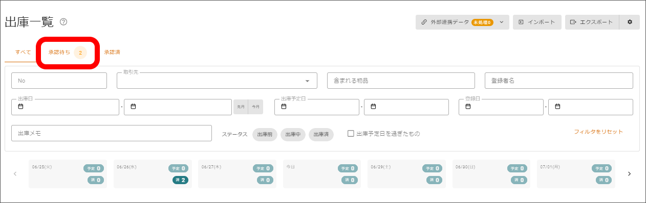Click calendar icon in 登録日 start field

[x=468, y=107]
